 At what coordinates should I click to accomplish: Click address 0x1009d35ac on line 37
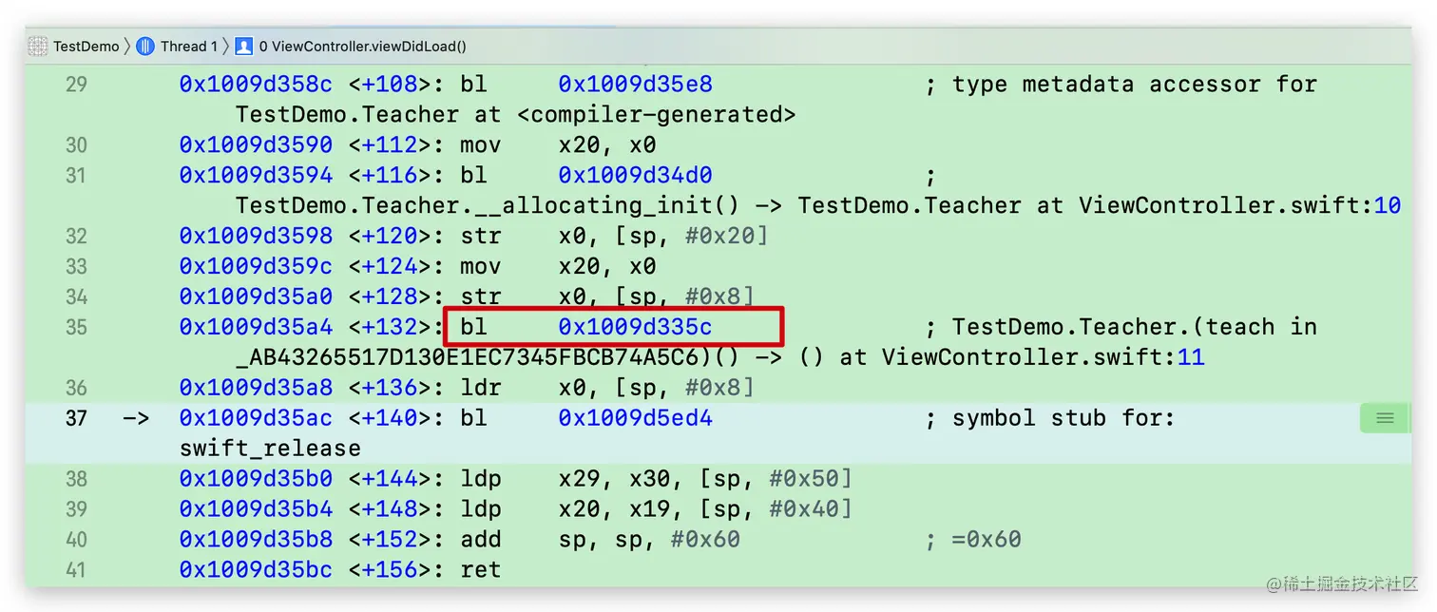pos(256,418)
